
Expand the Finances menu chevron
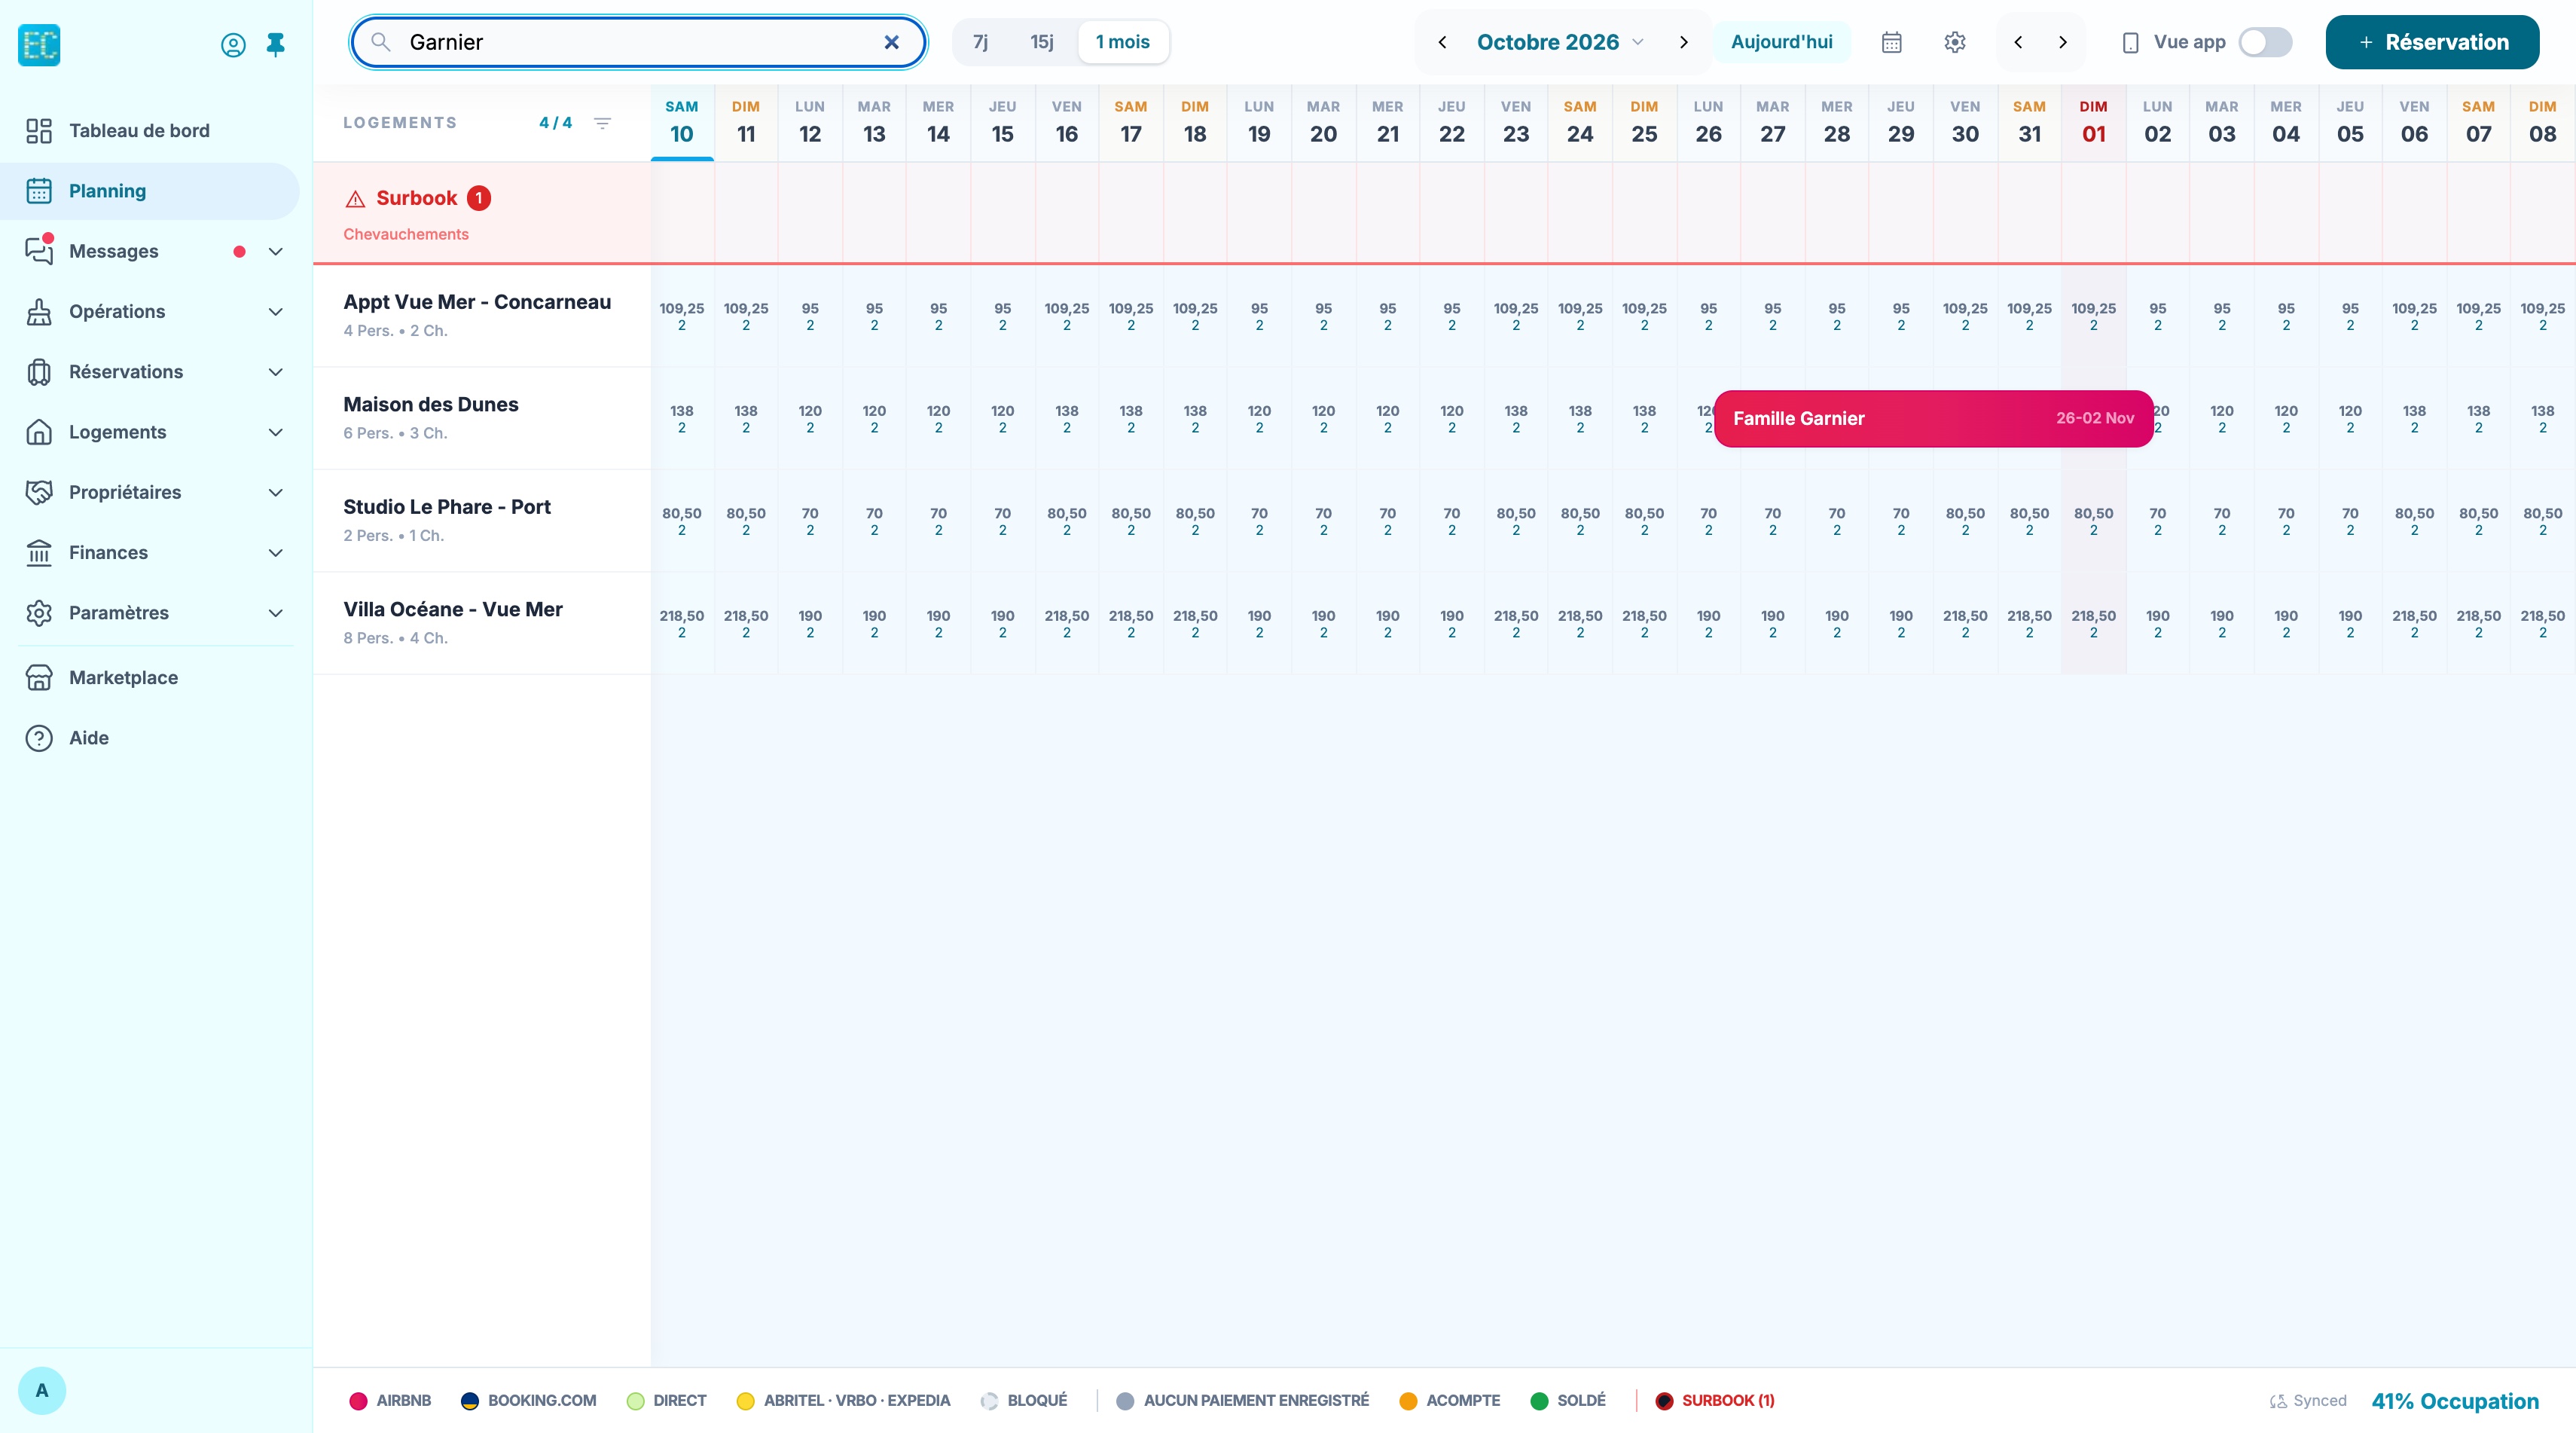pyautogui.click(x=276, y=553)
